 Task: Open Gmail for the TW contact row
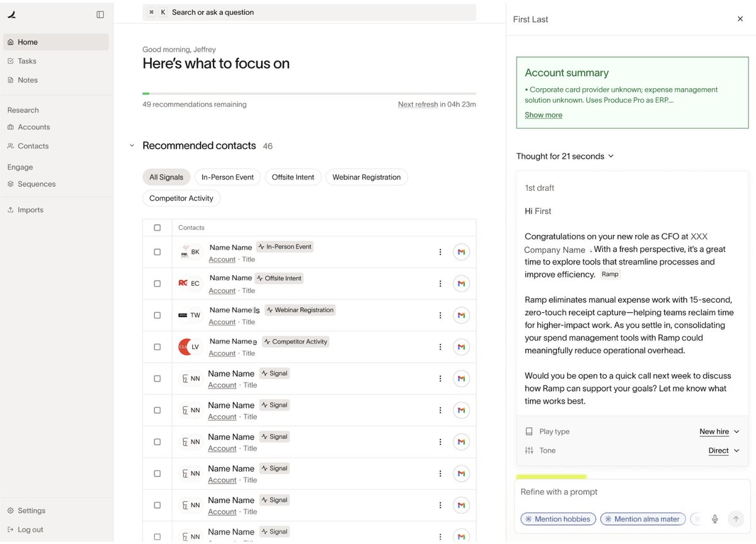point(461,315)
